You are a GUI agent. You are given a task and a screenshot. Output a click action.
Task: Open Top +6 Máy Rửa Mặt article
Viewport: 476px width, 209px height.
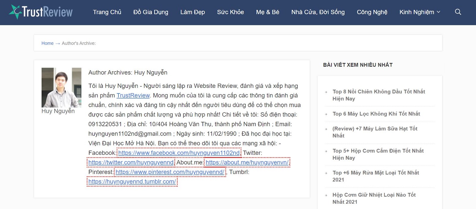click(376, 176)
